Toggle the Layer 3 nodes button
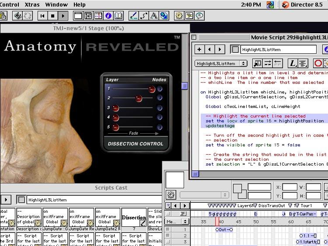The height and width of the screenshot is (246, 328). [x=160, y=108]
